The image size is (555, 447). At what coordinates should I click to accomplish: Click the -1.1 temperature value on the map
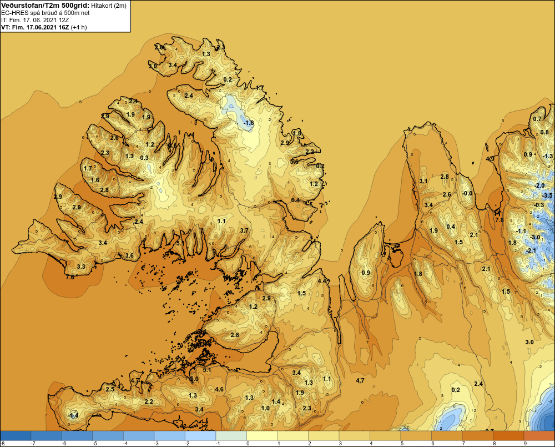[x=521, y=231]
